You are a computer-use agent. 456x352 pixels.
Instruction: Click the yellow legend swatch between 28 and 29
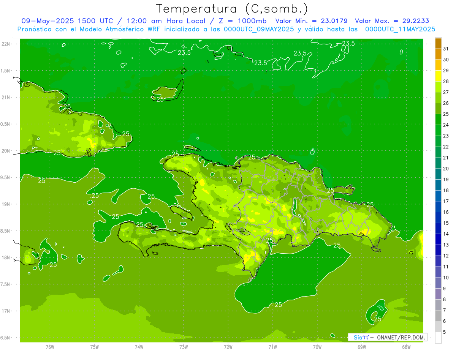(438, 76)
